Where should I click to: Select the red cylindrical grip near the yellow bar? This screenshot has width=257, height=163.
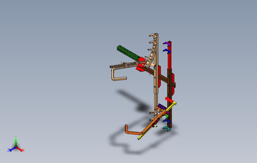169,100
